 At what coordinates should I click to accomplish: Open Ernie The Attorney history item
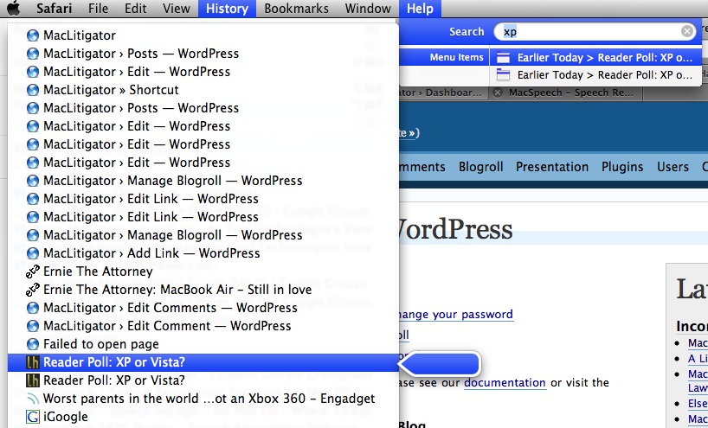pos(203,271)
